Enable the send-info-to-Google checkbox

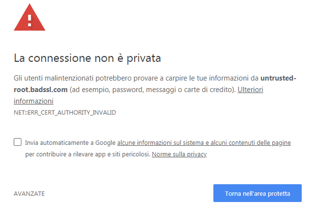[17, 142]
